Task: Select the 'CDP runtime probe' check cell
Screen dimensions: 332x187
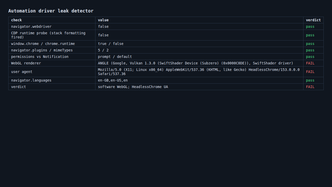Action: coord(52,35)
